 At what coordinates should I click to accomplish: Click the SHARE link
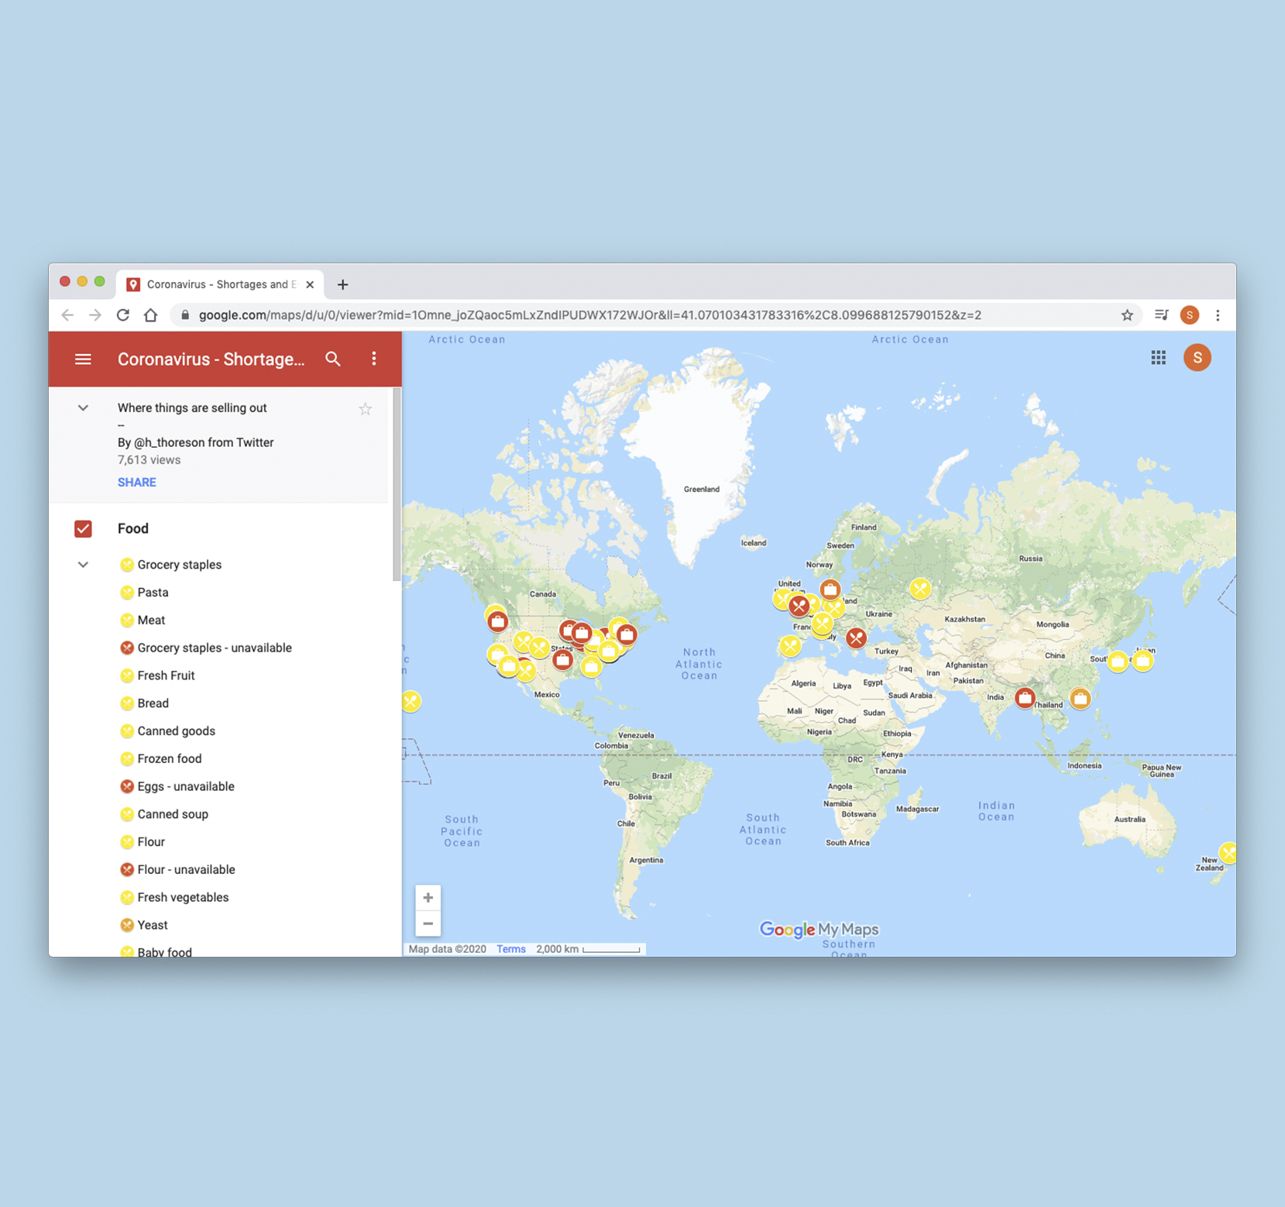[x=136, y=483]
